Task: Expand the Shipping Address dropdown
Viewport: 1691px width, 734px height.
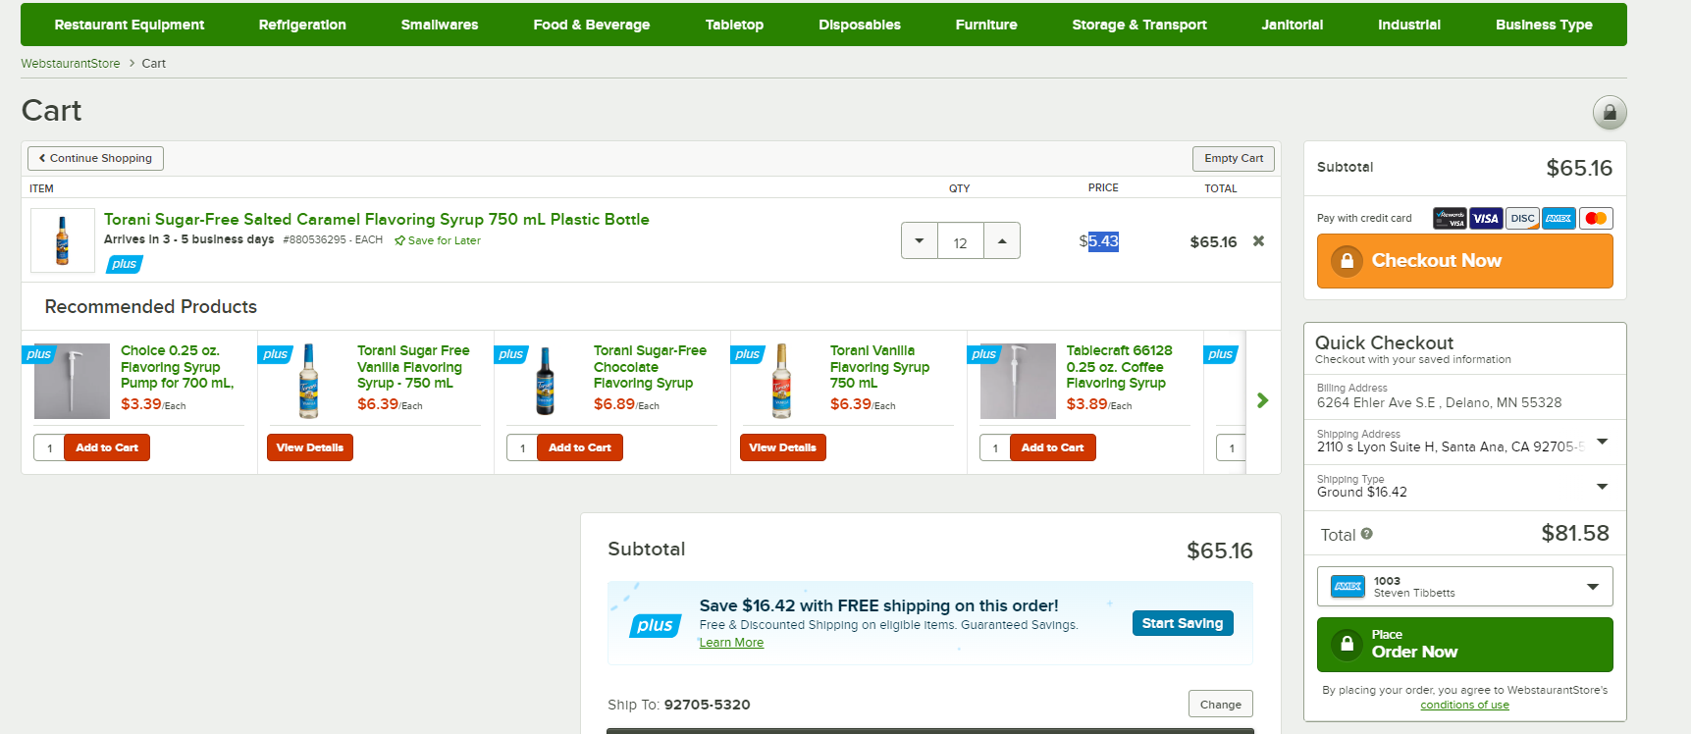Action: click(1603, 442)
